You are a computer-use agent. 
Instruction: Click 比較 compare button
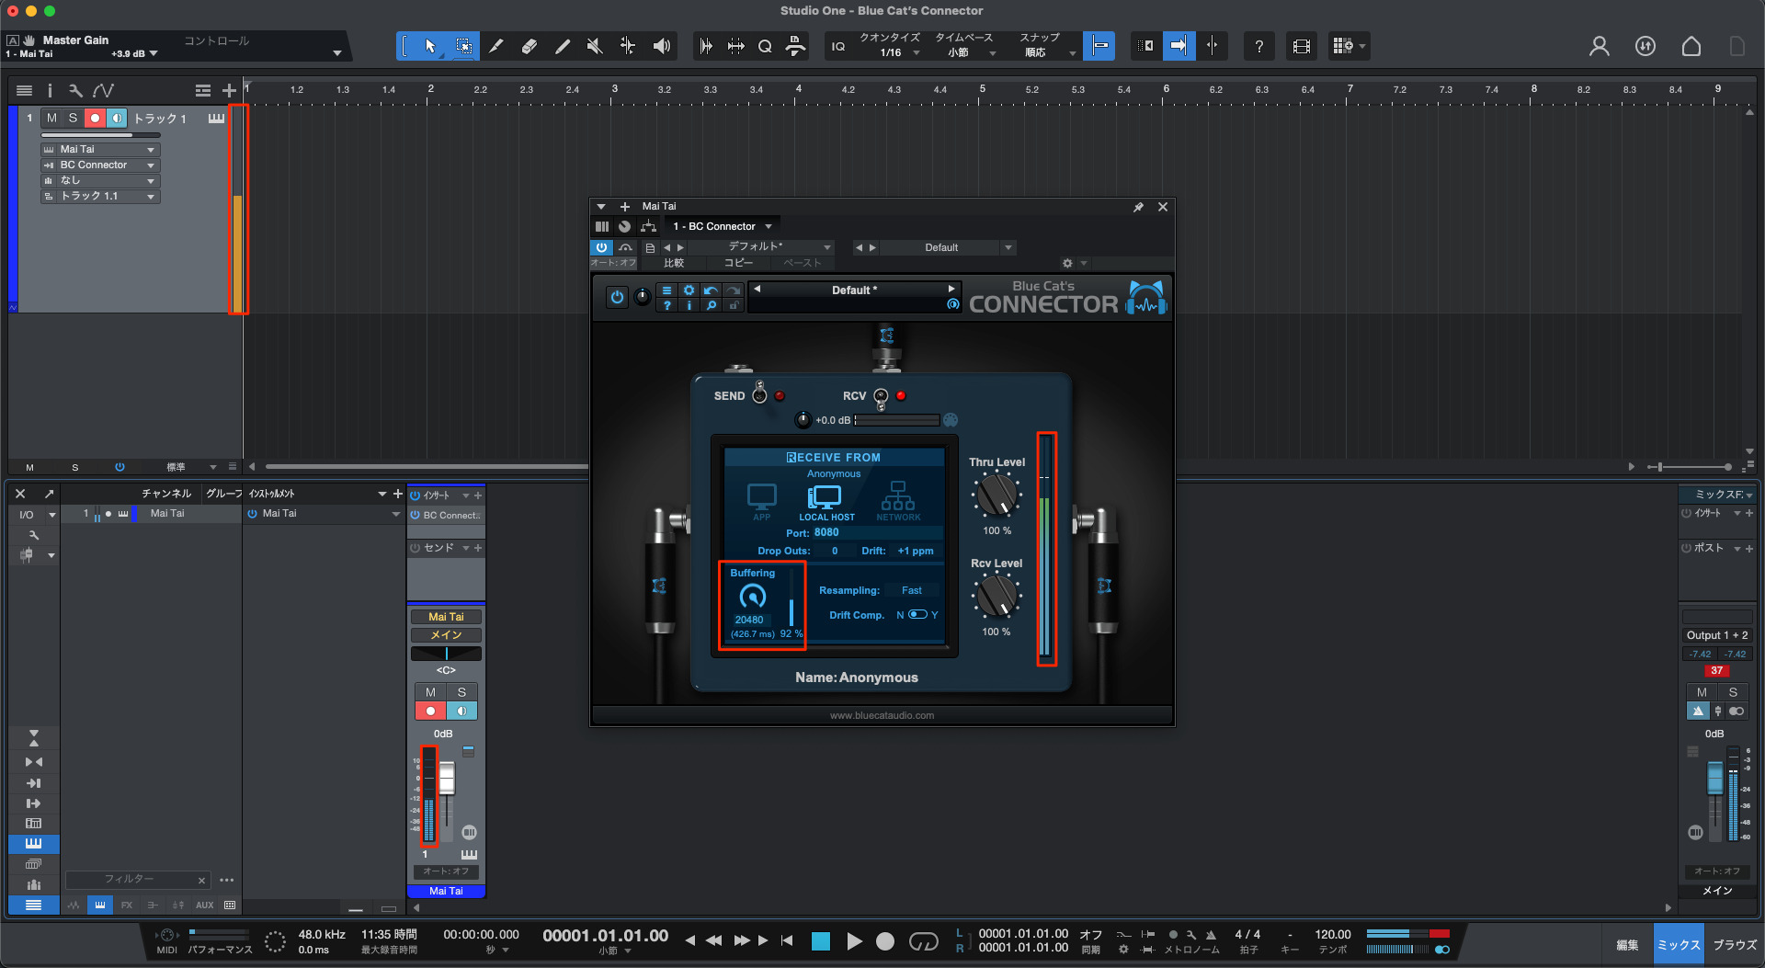(675, 263)
